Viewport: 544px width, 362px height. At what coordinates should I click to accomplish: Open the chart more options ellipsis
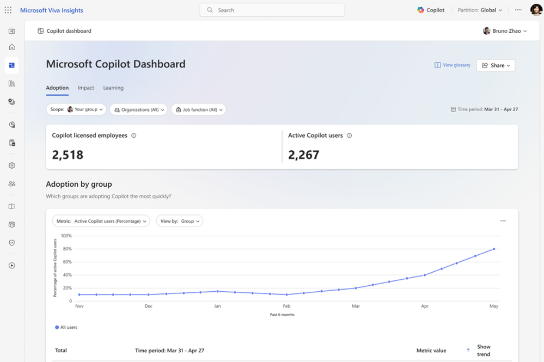point(503,221)
